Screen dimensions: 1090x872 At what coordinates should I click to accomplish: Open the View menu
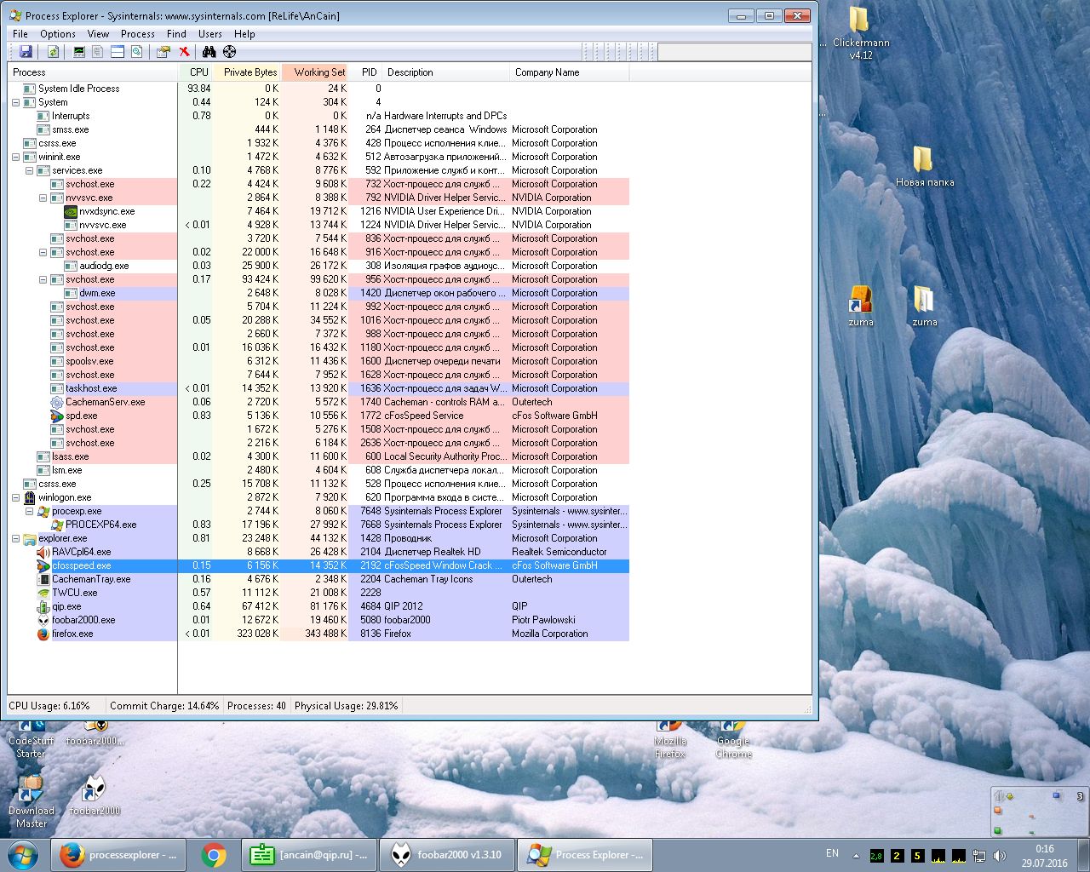(98, 34)
